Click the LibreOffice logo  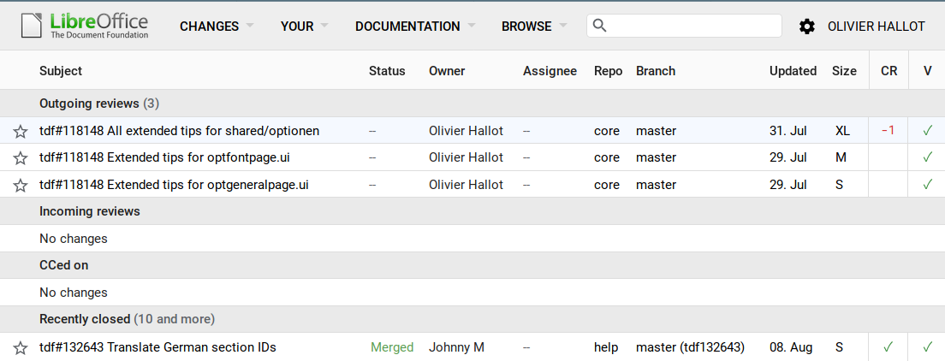84,26
